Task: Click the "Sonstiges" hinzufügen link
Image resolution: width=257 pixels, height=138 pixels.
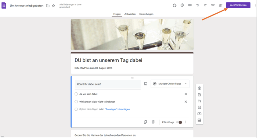Action: click(x=117, y=109)
